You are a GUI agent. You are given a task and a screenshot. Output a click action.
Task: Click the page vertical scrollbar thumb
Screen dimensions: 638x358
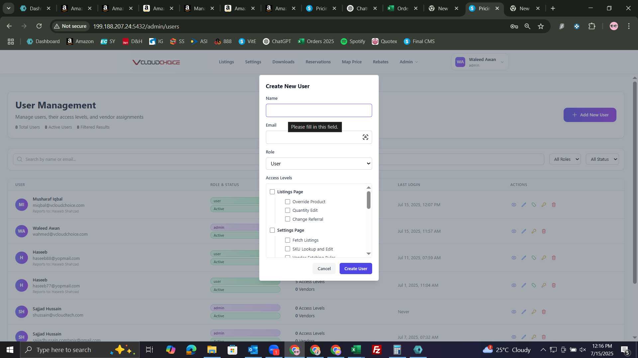tap(634, 182)
